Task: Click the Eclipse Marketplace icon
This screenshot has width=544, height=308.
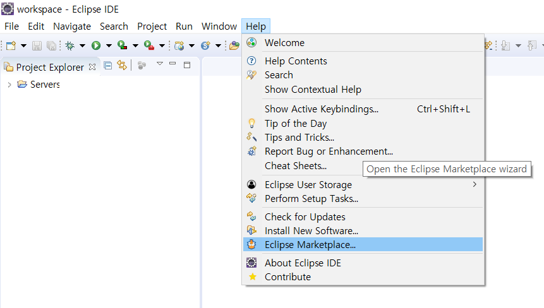Action: click(x=251, y=244)
